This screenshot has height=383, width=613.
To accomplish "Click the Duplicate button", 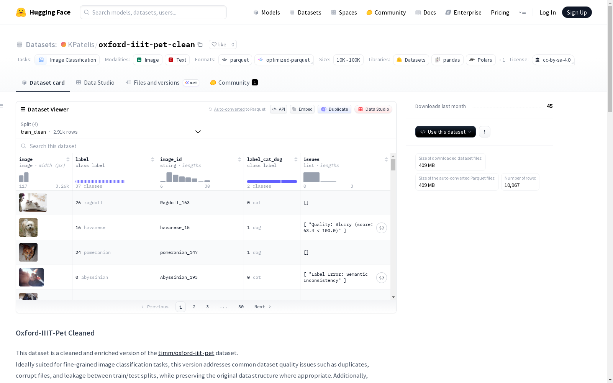I will (334, 109).
